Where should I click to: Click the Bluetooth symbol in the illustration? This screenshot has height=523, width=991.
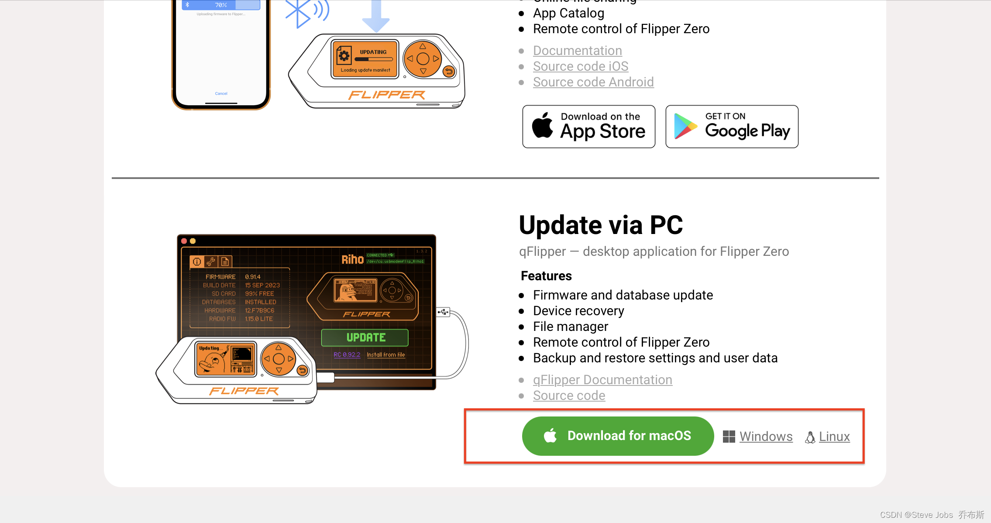coord(299,13)
